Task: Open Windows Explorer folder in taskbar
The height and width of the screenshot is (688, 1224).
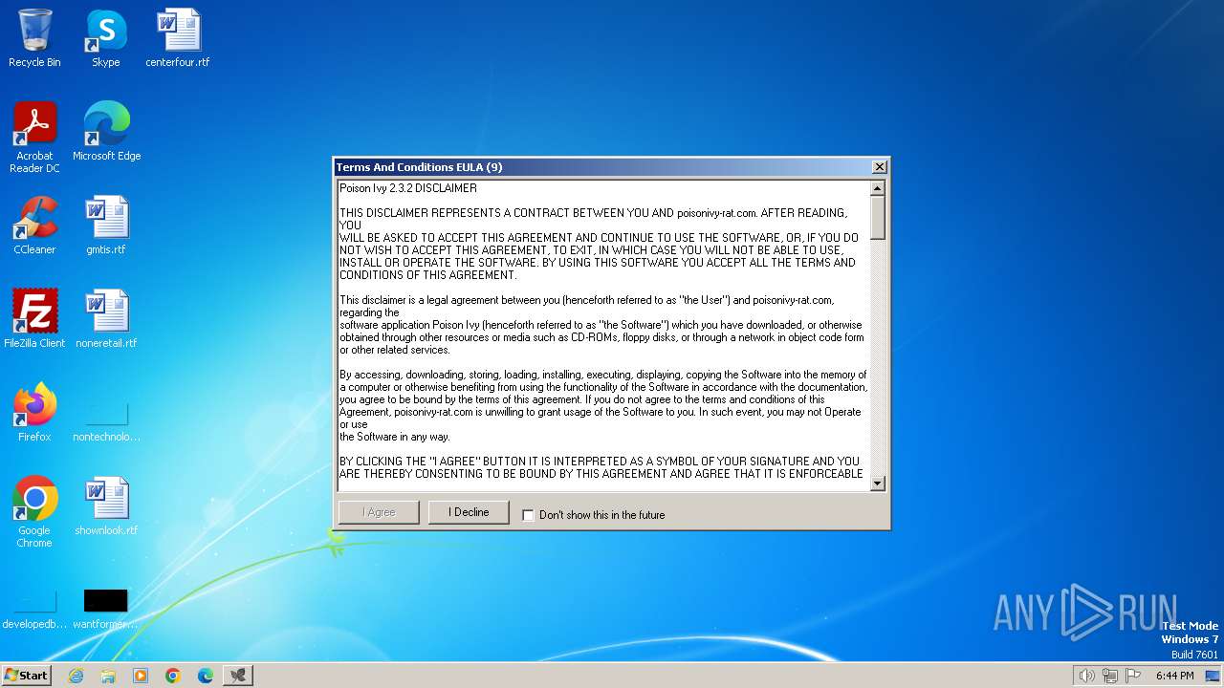Action: [108, 676]
